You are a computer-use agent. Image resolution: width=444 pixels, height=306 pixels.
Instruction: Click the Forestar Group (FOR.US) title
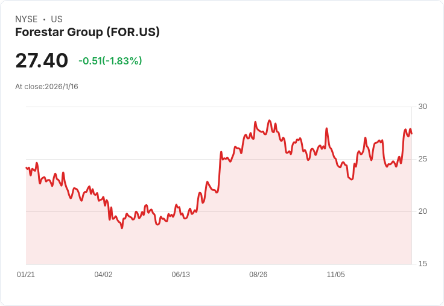(87, 33)
